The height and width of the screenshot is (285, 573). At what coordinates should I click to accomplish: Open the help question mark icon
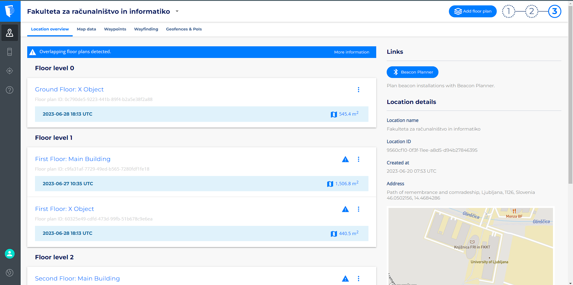pyautogui.click(x=10, y=90)
